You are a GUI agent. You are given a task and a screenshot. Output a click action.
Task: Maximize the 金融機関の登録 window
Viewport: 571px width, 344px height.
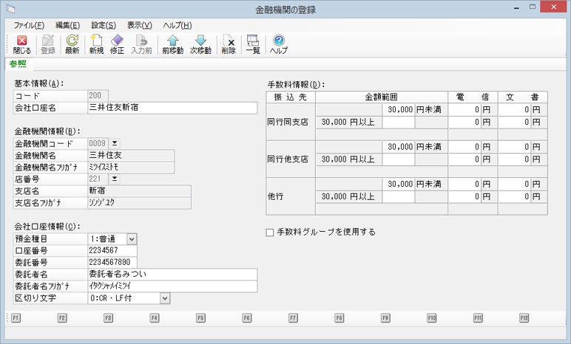pyautogui.click(x=533, y=7)
